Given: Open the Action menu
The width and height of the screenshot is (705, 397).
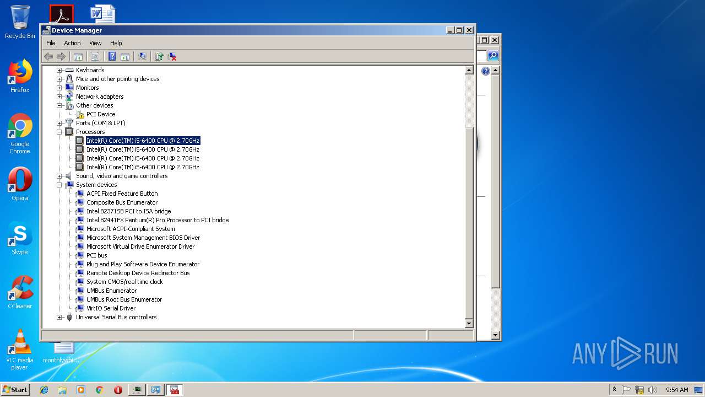Looking at the screenshot, I should 72,43.
